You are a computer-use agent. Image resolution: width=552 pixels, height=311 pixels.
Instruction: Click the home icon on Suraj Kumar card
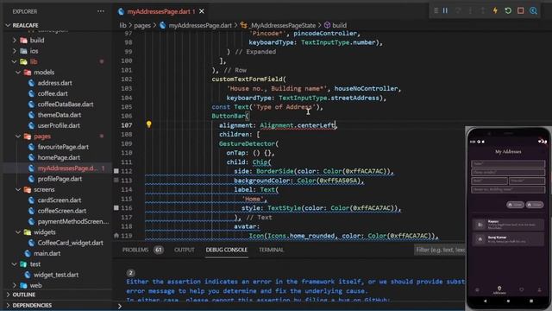480,239
